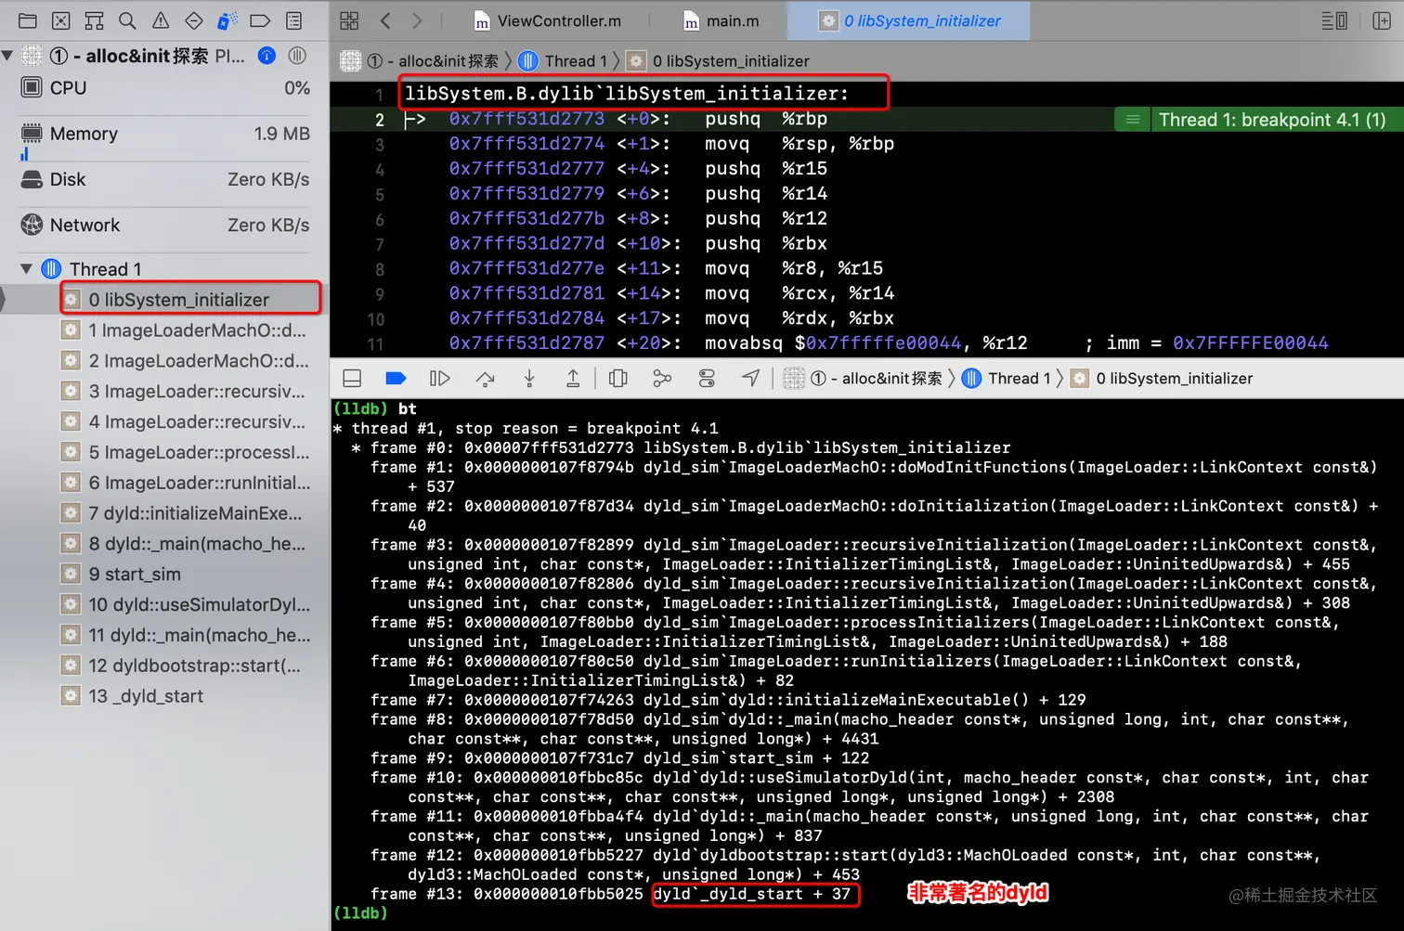Hide the debug area
This screenshot has width=1404, height=931.
pyautogui.click(x=353, y=378)
